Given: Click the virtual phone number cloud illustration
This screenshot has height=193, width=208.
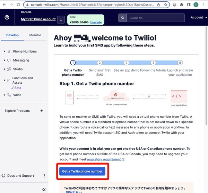Looking at the screenshot, I should click(116, 96).
